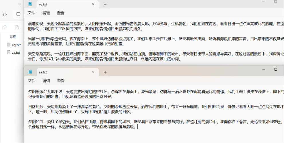The image size is (284, 143).
Task: Click paragraph starting with 日落时分
Action: click(x=156, y=109)
